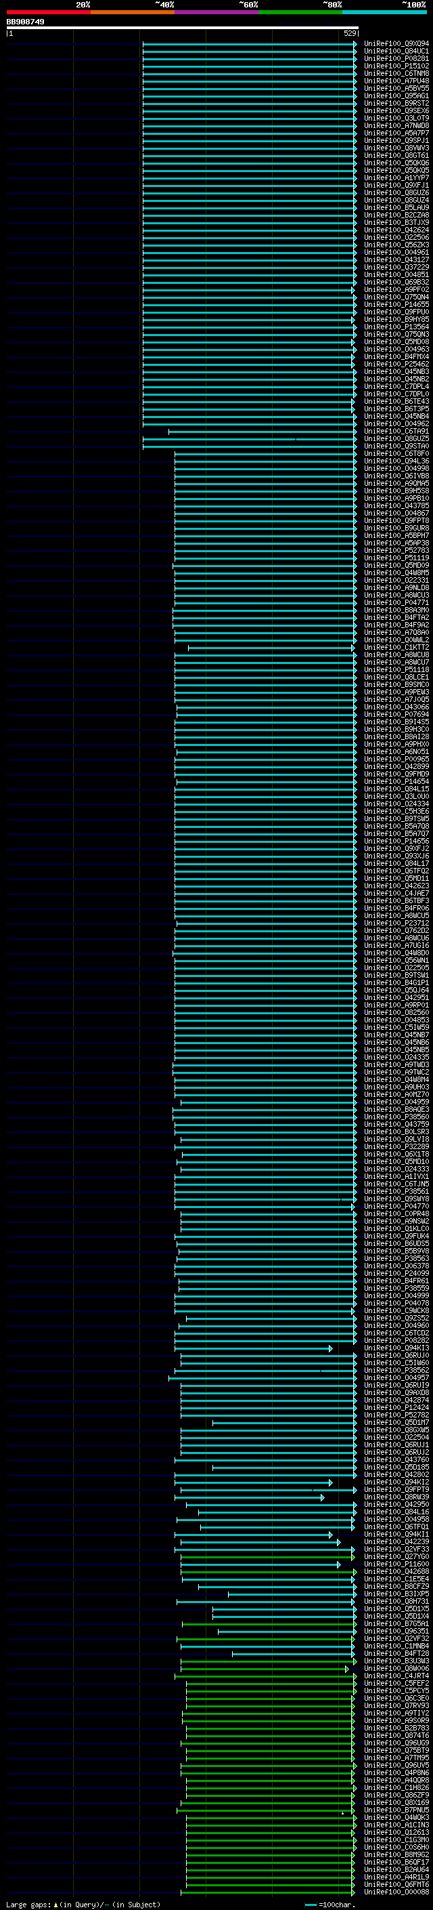433x1910 pixels.
Task: Click the alignment bar for UniRef100_Q43127
Action: (x=250, y=259)
